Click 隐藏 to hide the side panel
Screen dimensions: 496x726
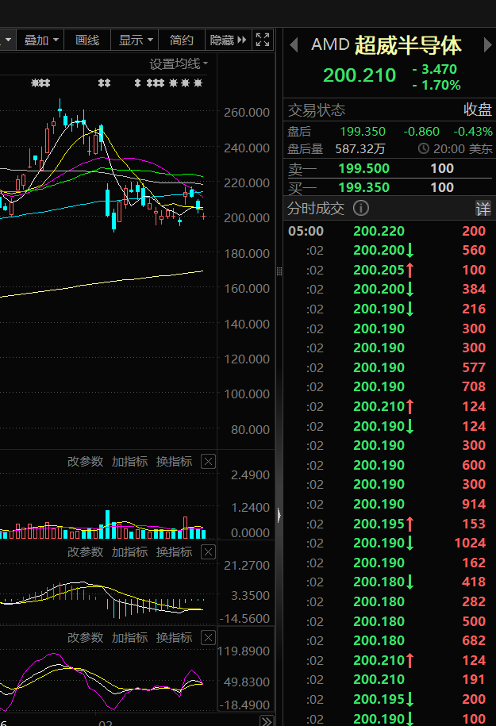point(228,40)
